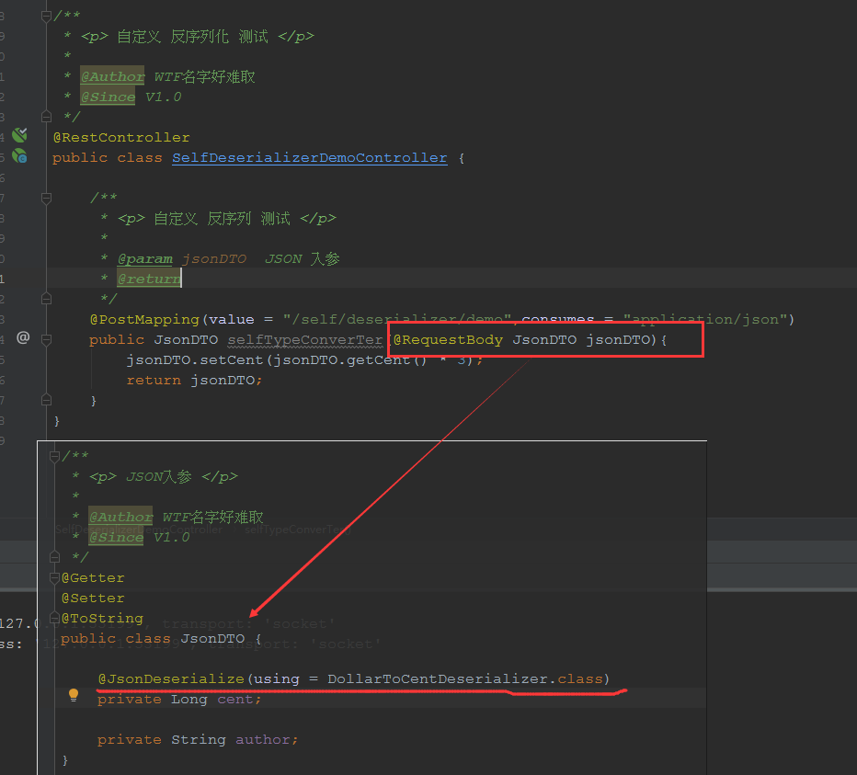Click the @Author tag in controller Javadoc
The width and height of the screenshot is (857, 775).
click(x=112, y=77)
